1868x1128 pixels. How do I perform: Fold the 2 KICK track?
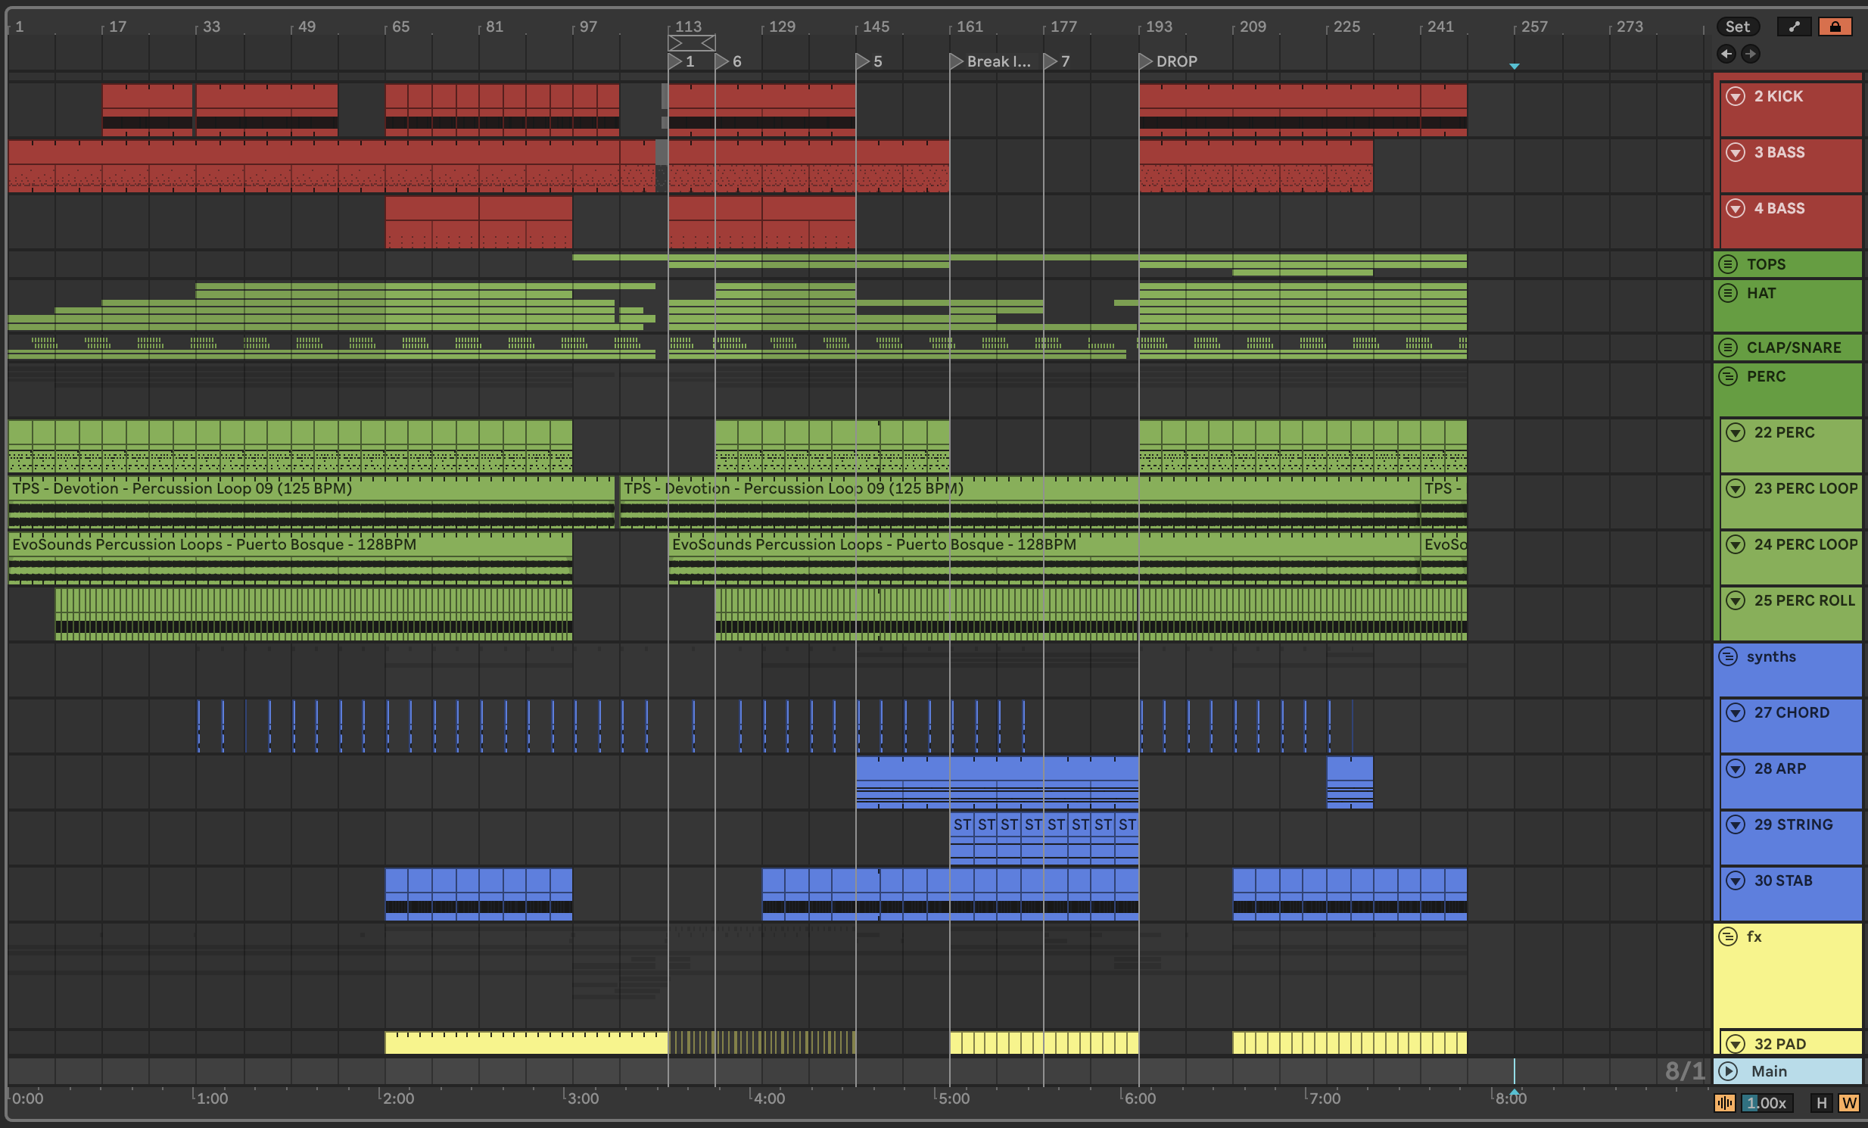point(1736,96)
